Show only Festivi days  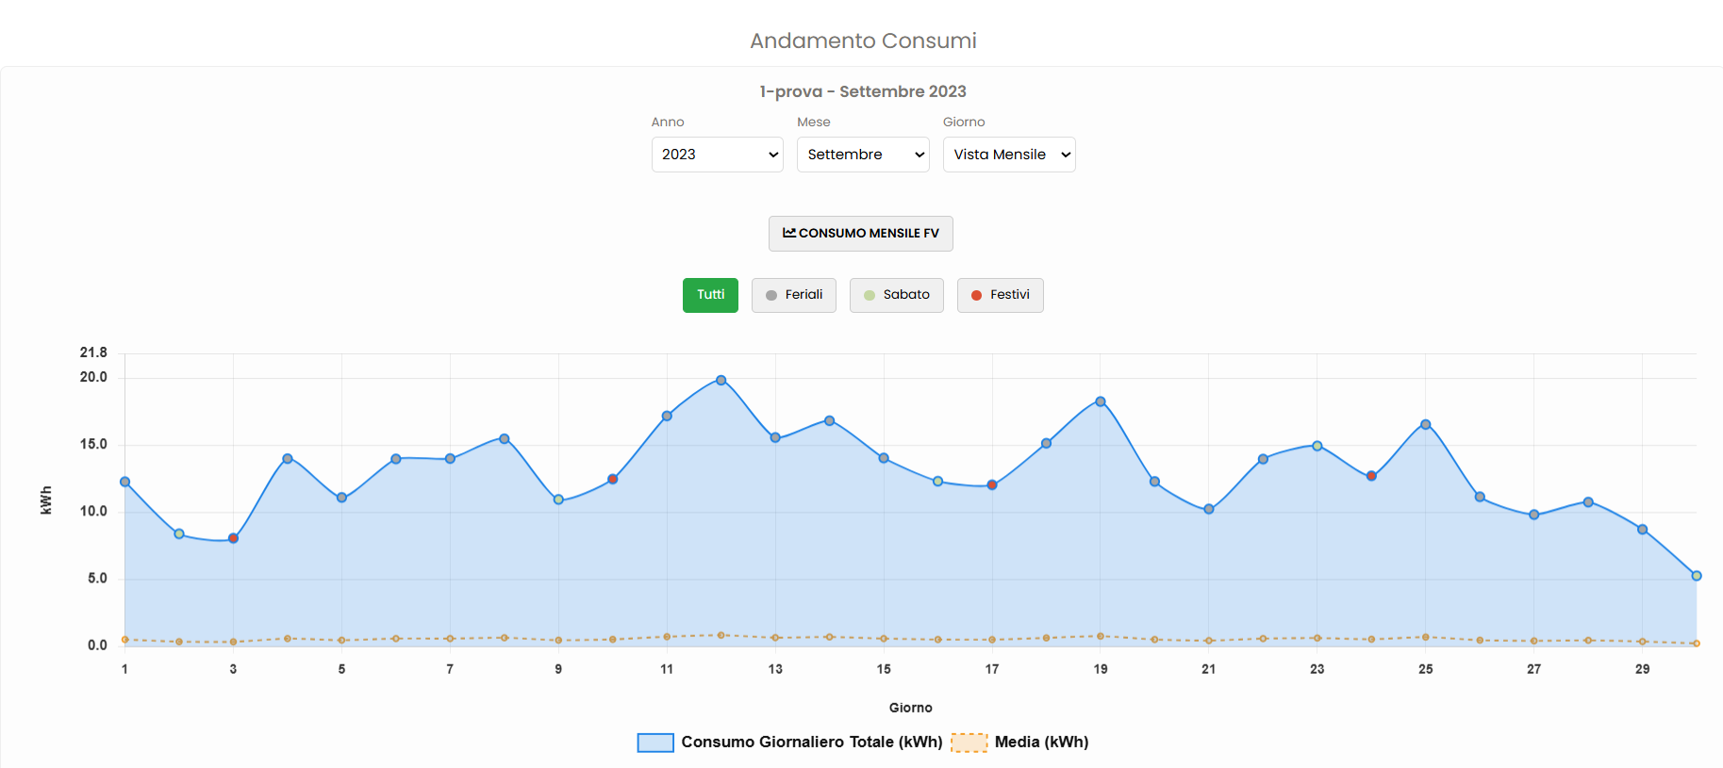[x=1001, y=295]
